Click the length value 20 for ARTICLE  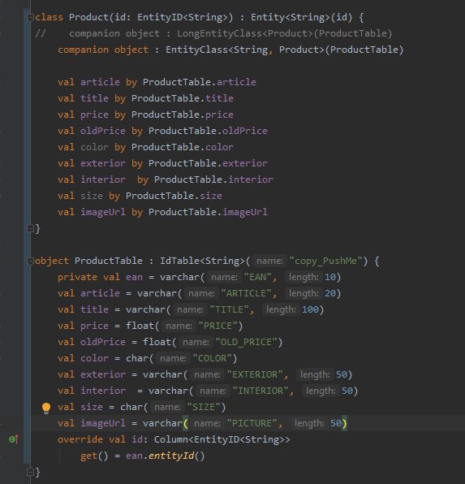(329, 293)
